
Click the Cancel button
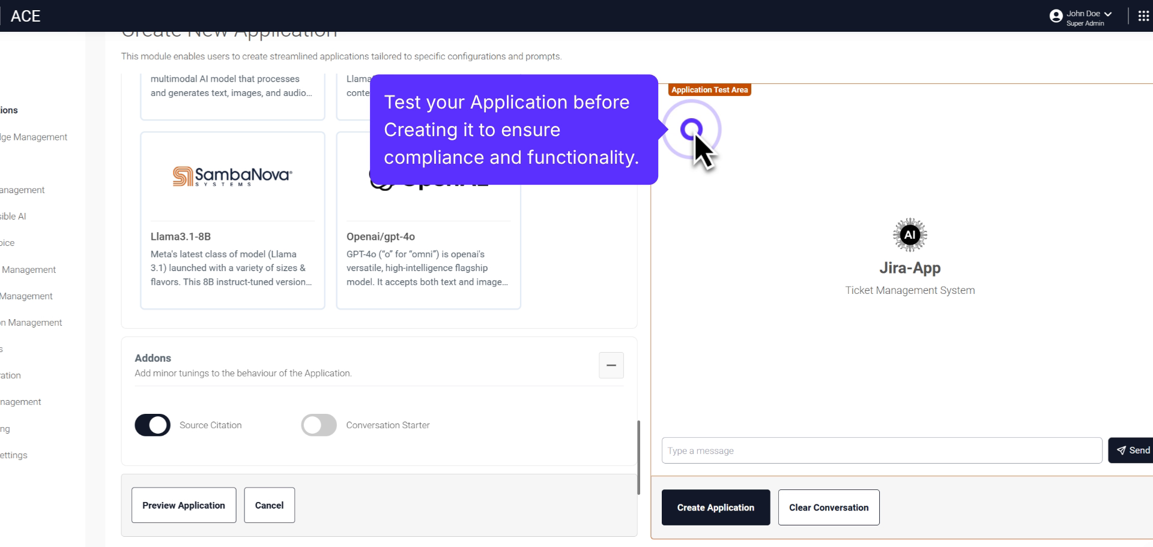tap(269, 505)
